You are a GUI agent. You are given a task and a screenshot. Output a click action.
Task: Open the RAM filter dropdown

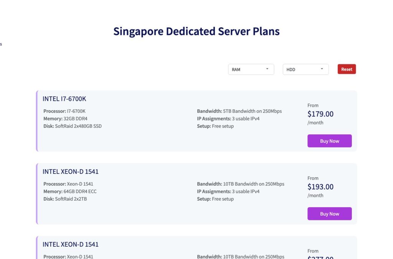click(251, 69)
